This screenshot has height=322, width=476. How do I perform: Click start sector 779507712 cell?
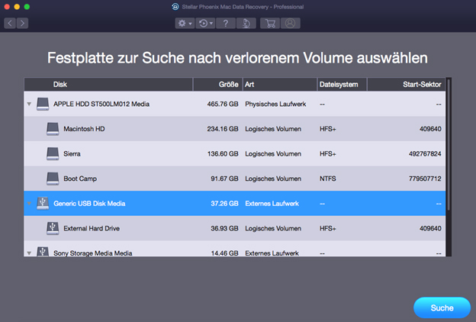pos(425,179)
